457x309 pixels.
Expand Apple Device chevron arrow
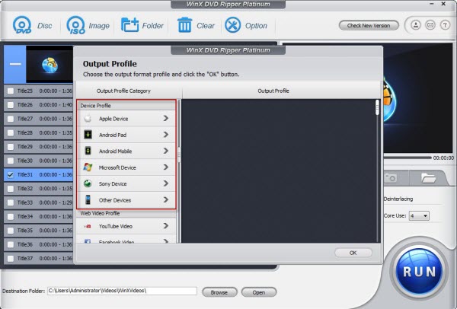click(166, 118)
